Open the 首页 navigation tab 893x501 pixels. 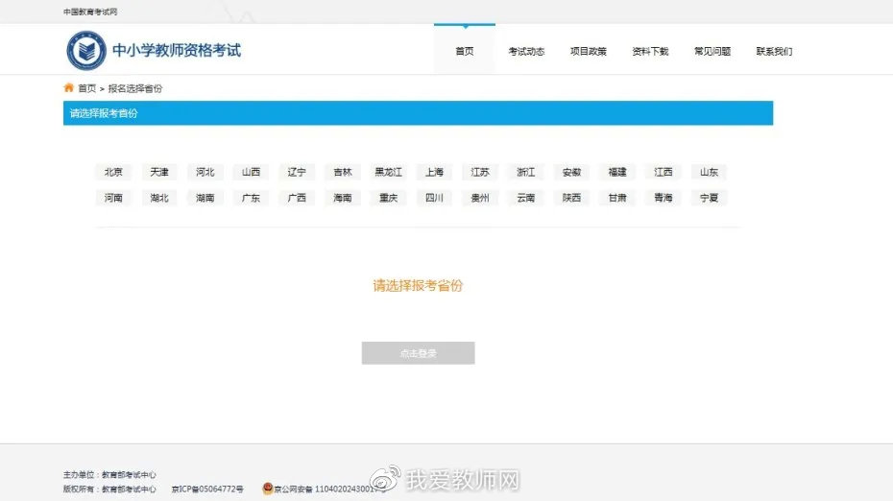point(465,51)
